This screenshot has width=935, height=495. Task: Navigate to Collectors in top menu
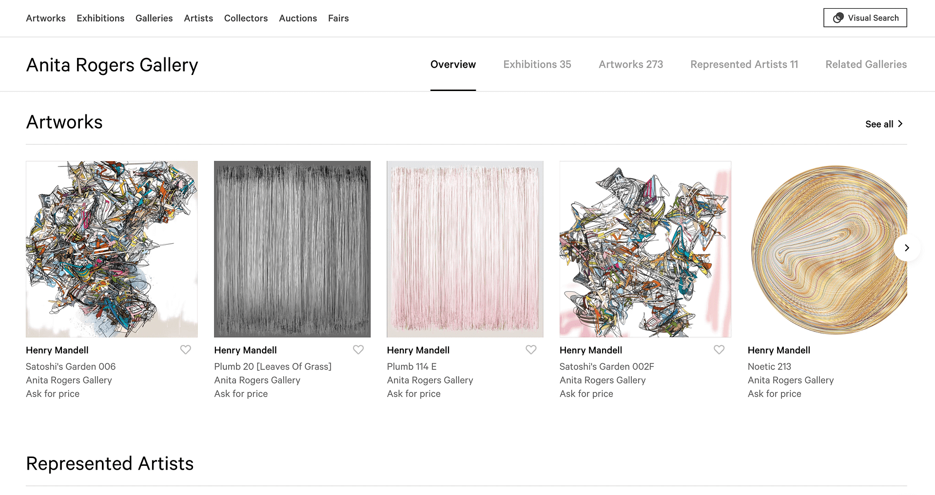pos(246,18)
